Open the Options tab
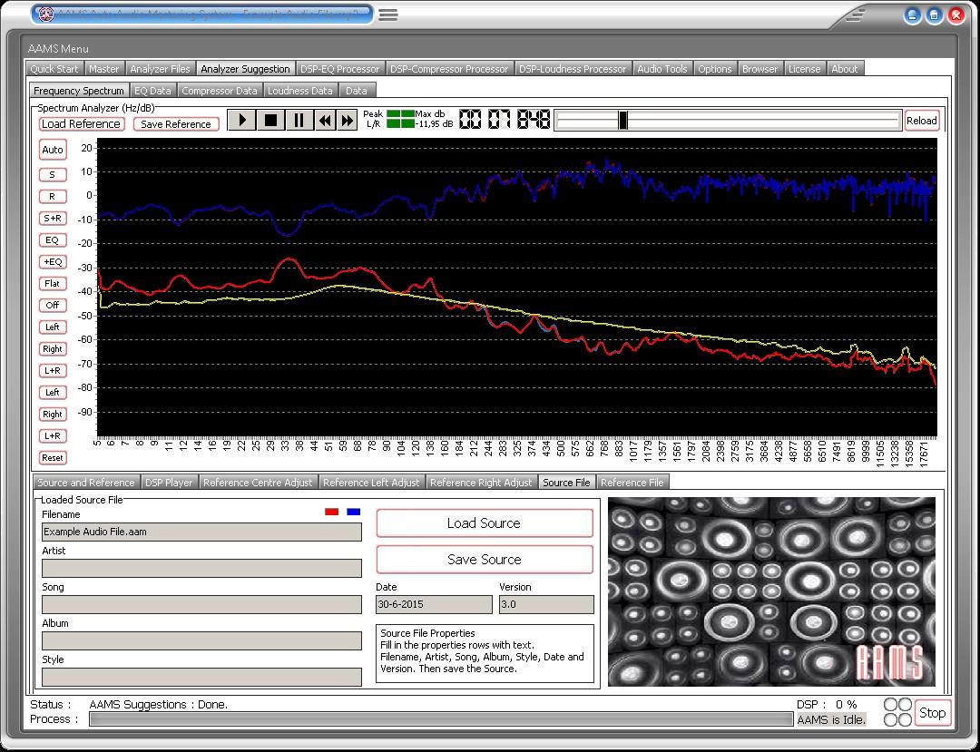980x752 pixels. click(x=714, y=69)
